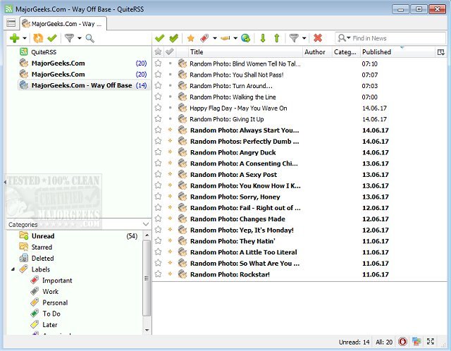Star the 'Blind Women Tell No Tal...' news item

point(158,63)
